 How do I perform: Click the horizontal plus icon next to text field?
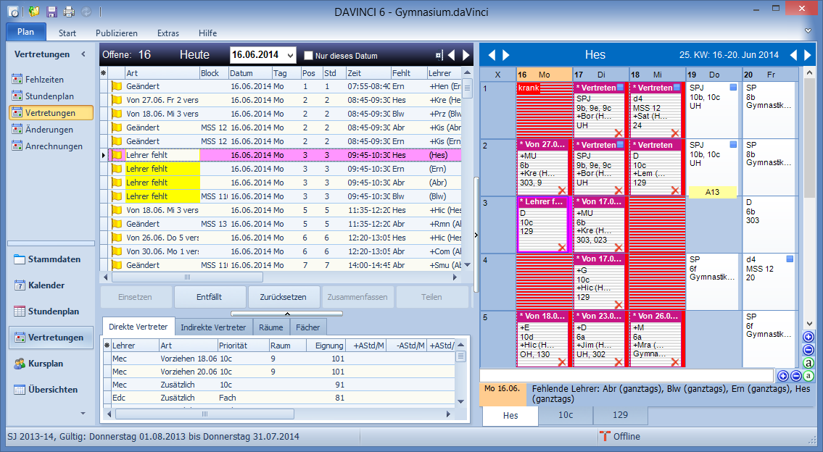tap(782, 375)
